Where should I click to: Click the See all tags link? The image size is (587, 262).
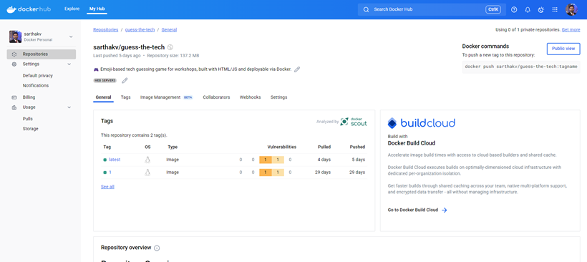[x=107, y=187]
